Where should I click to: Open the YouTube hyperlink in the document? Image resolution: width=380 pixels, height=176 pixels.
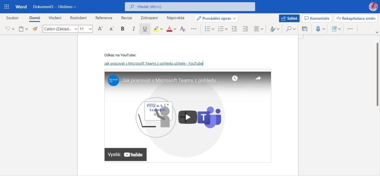(x=153, y=63)
